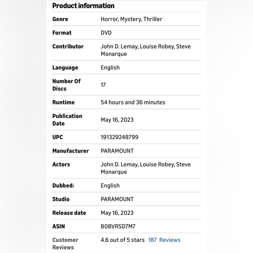Click the Release date value May 16, 2023
The height and width of the screenshot is (253, 253).
pos(117,213)
